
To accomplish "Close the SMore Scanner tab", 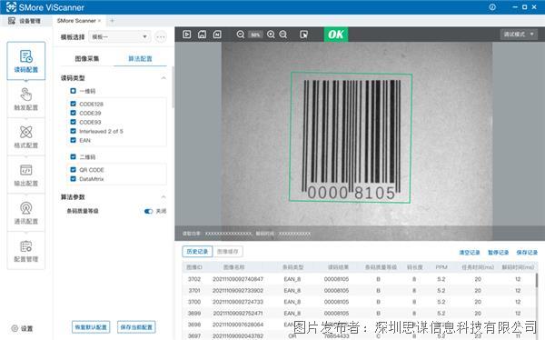I will click(99, 21).
